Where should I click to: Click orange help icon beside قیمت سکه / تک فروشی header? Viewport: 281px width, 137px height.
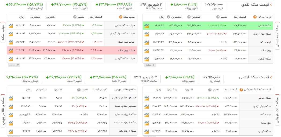coord(241,90)
